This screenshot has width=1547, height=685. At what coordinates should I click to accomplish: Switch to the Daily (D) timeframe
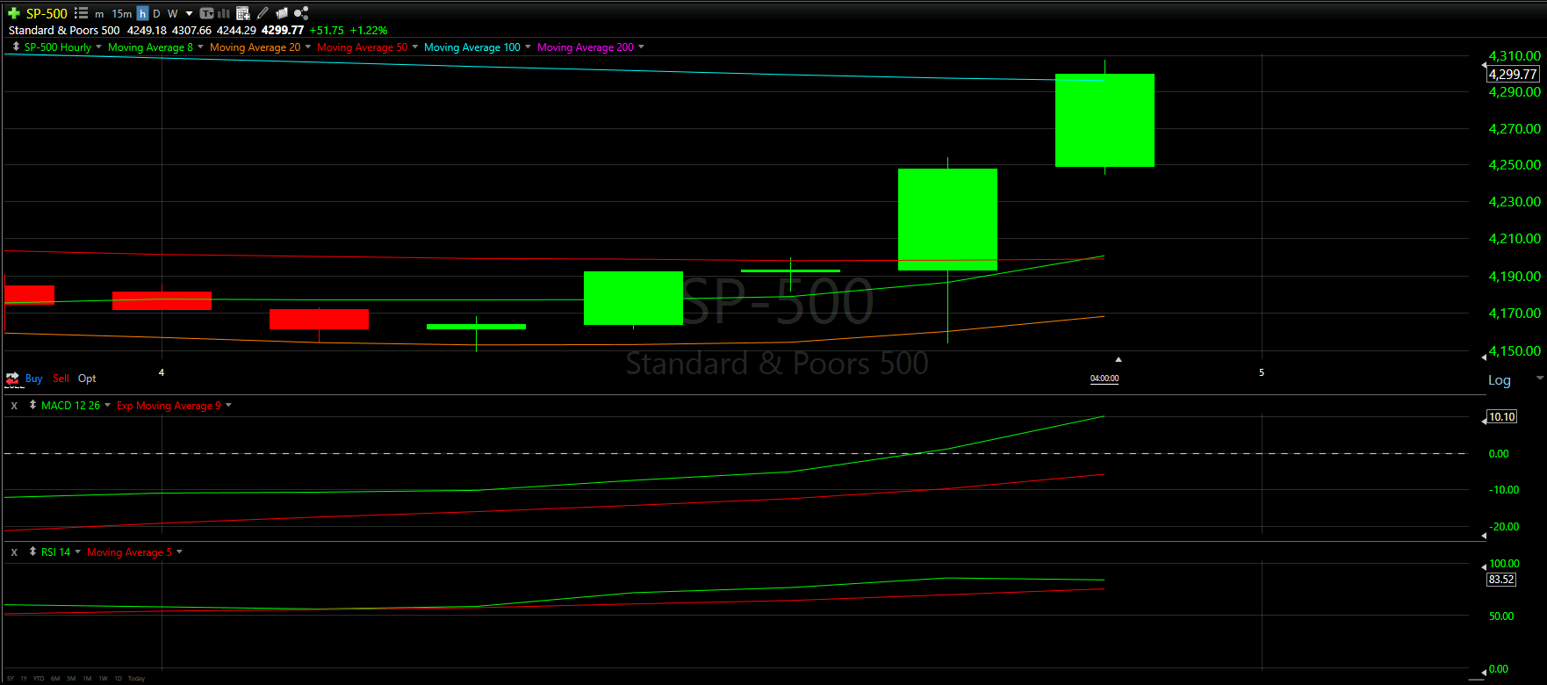(156, 14)
